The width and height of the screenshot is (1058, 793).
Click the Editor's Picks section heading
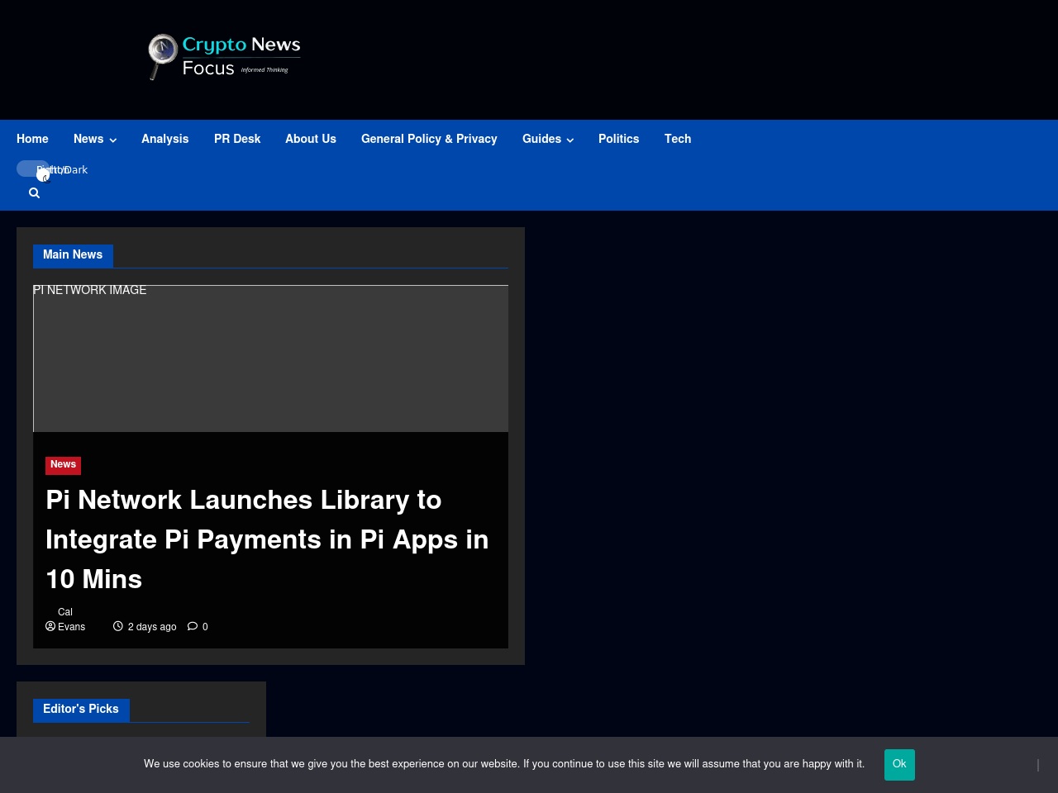[x=81, y=710]
